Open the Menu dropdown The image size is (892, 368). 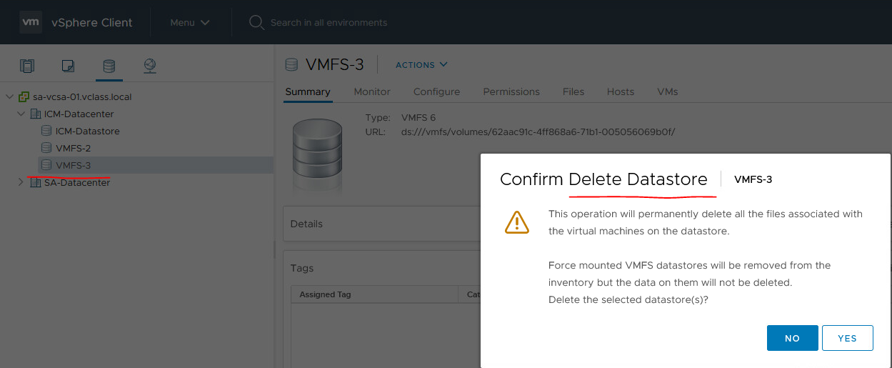[190, 22]
